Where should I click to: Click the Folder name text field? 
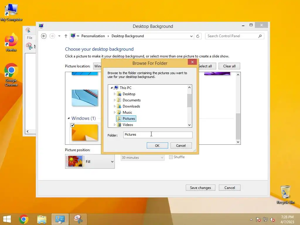158,135
